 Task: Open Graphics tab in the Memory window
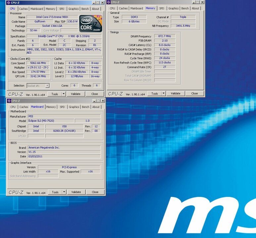tap(174, 8)
